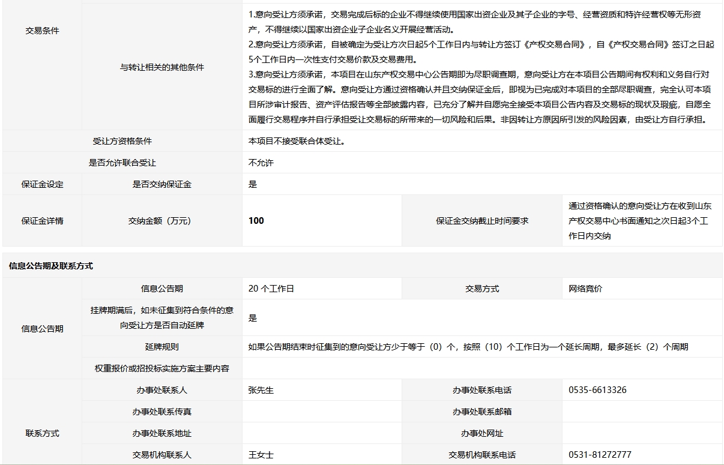This screenshot has height=465, width=724.
Task: Select the '交易方式' label
Action: tap(482, 289)
